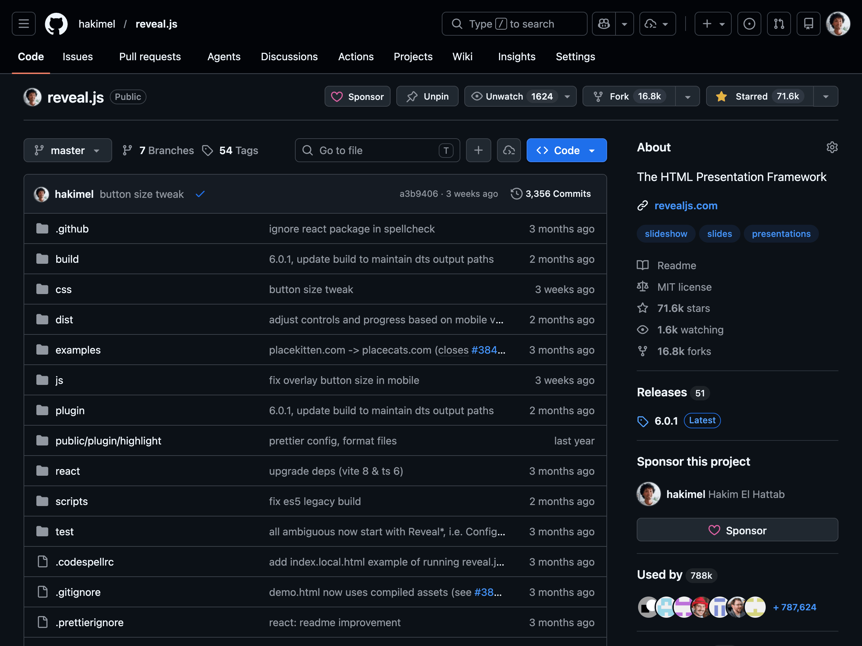The height and width of the screenshot is (646, 862).
Task: Open commit hash a3b9406
Action: click(419, 193)
